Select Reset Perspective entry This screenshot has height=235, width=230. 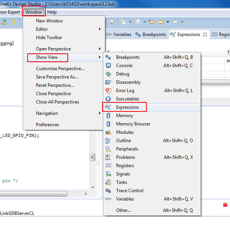tap(64, 85)
